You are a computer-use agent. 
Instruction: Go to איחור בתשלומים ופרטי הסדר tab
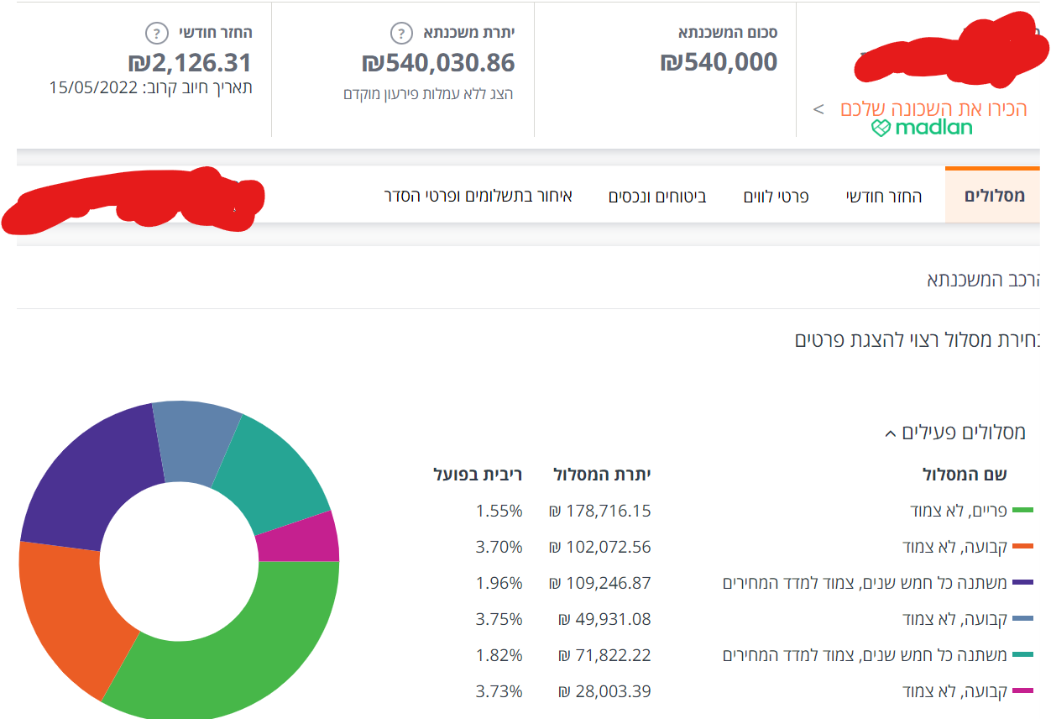tap(478, 197)
